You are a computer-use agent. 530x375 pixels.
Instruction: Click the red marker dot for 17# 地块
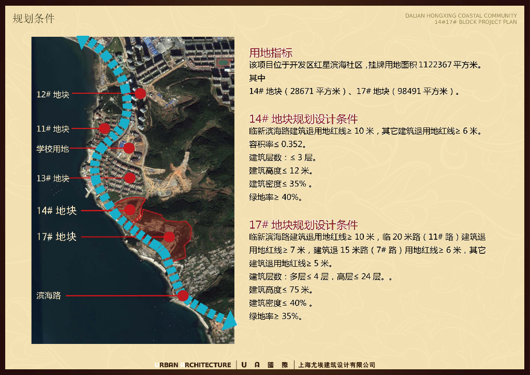(169, 237)
